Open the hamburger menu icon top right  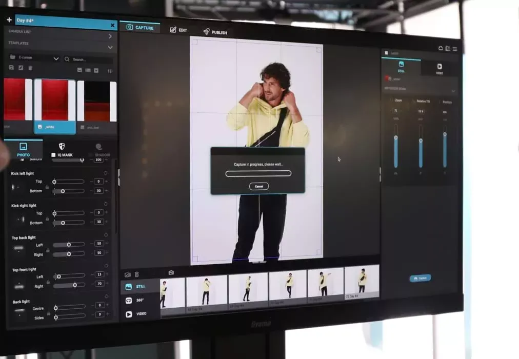pyautogui.click(x=455, y=49)
